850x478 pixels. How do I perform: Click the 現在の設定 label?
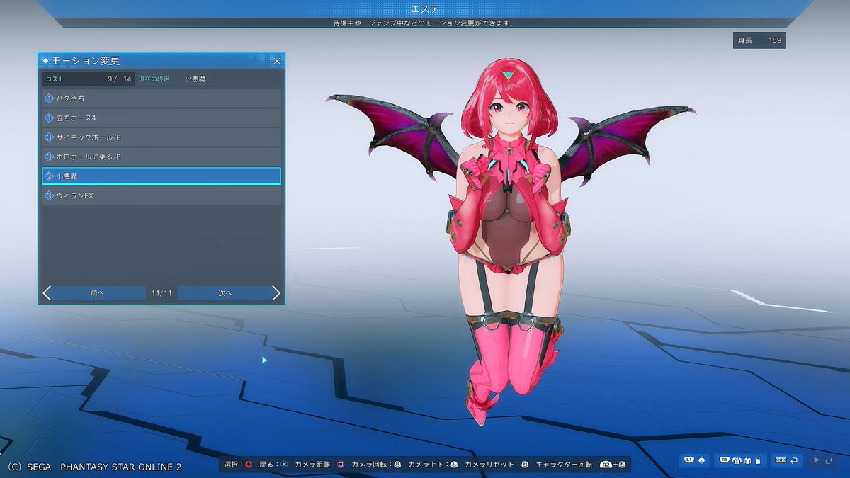click(154, 79)
